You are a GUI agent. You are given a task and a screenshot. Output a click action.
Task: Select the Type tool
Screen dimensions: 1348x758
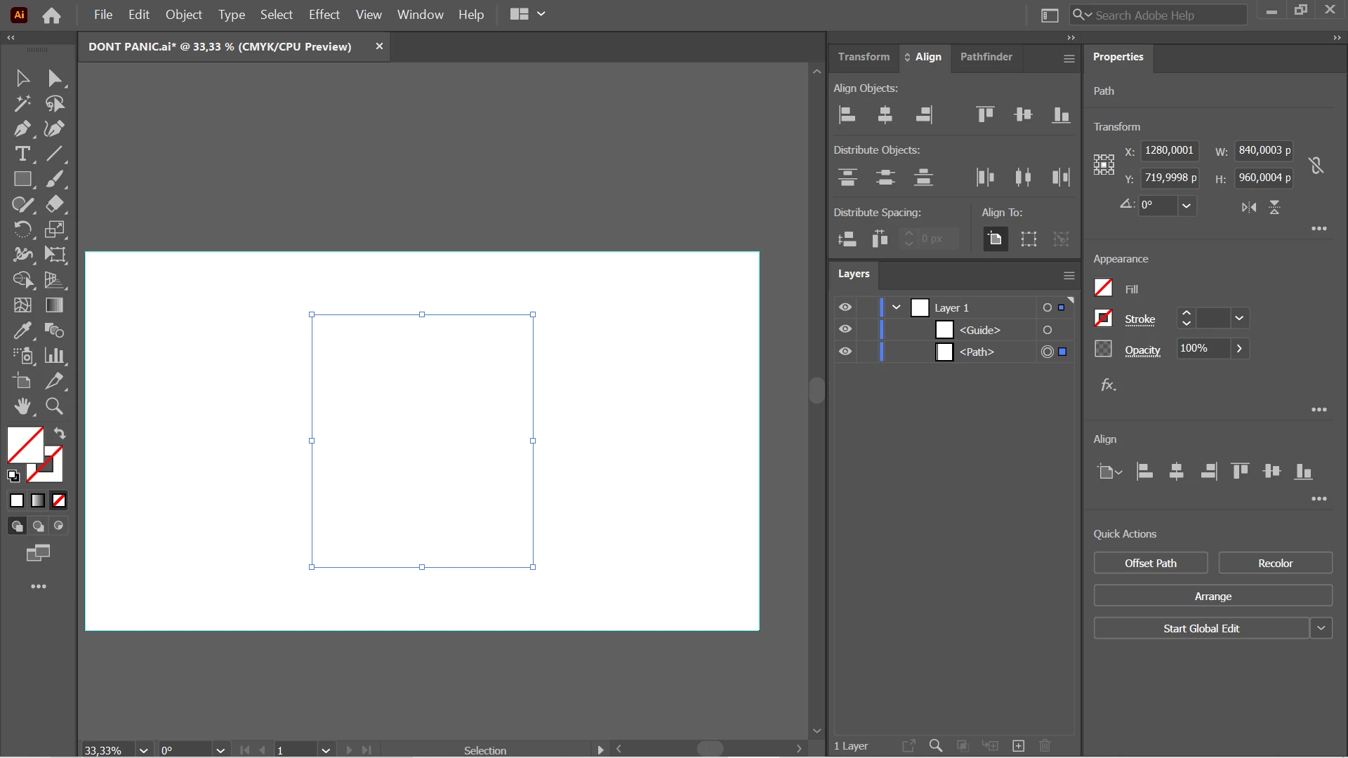coord(22,154)
